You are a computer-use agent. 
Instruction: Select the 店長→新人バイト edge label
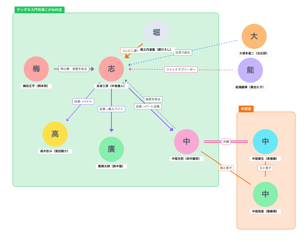pyautogui.click(x=111, y=109)
